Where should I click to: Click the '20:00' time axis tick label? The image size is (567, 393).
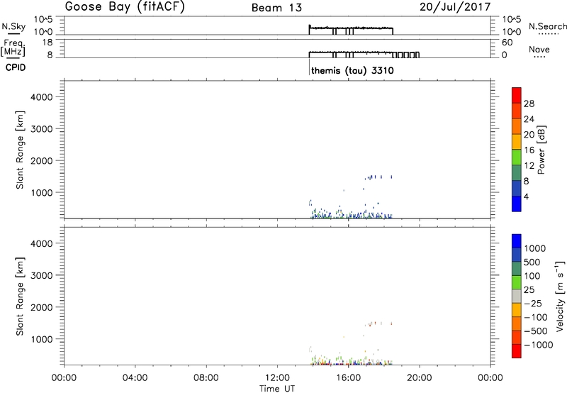[419, 378]
